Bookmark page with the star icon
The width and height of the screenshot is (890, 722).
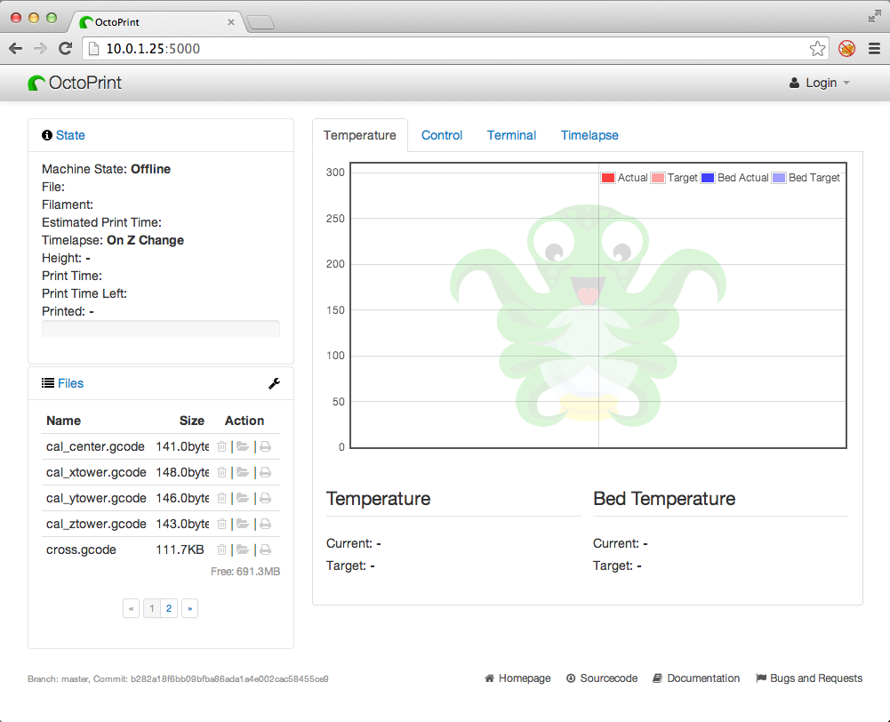[x=817, y=49]
